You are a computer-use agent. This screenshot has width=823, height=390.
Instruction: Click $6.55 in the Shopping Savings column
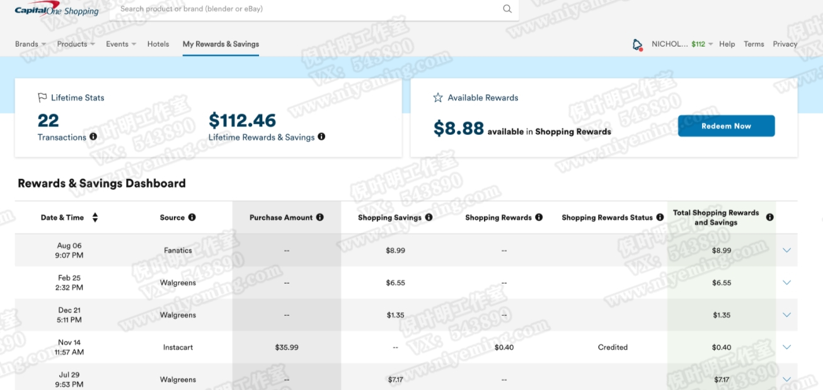[x=396, y=283]
